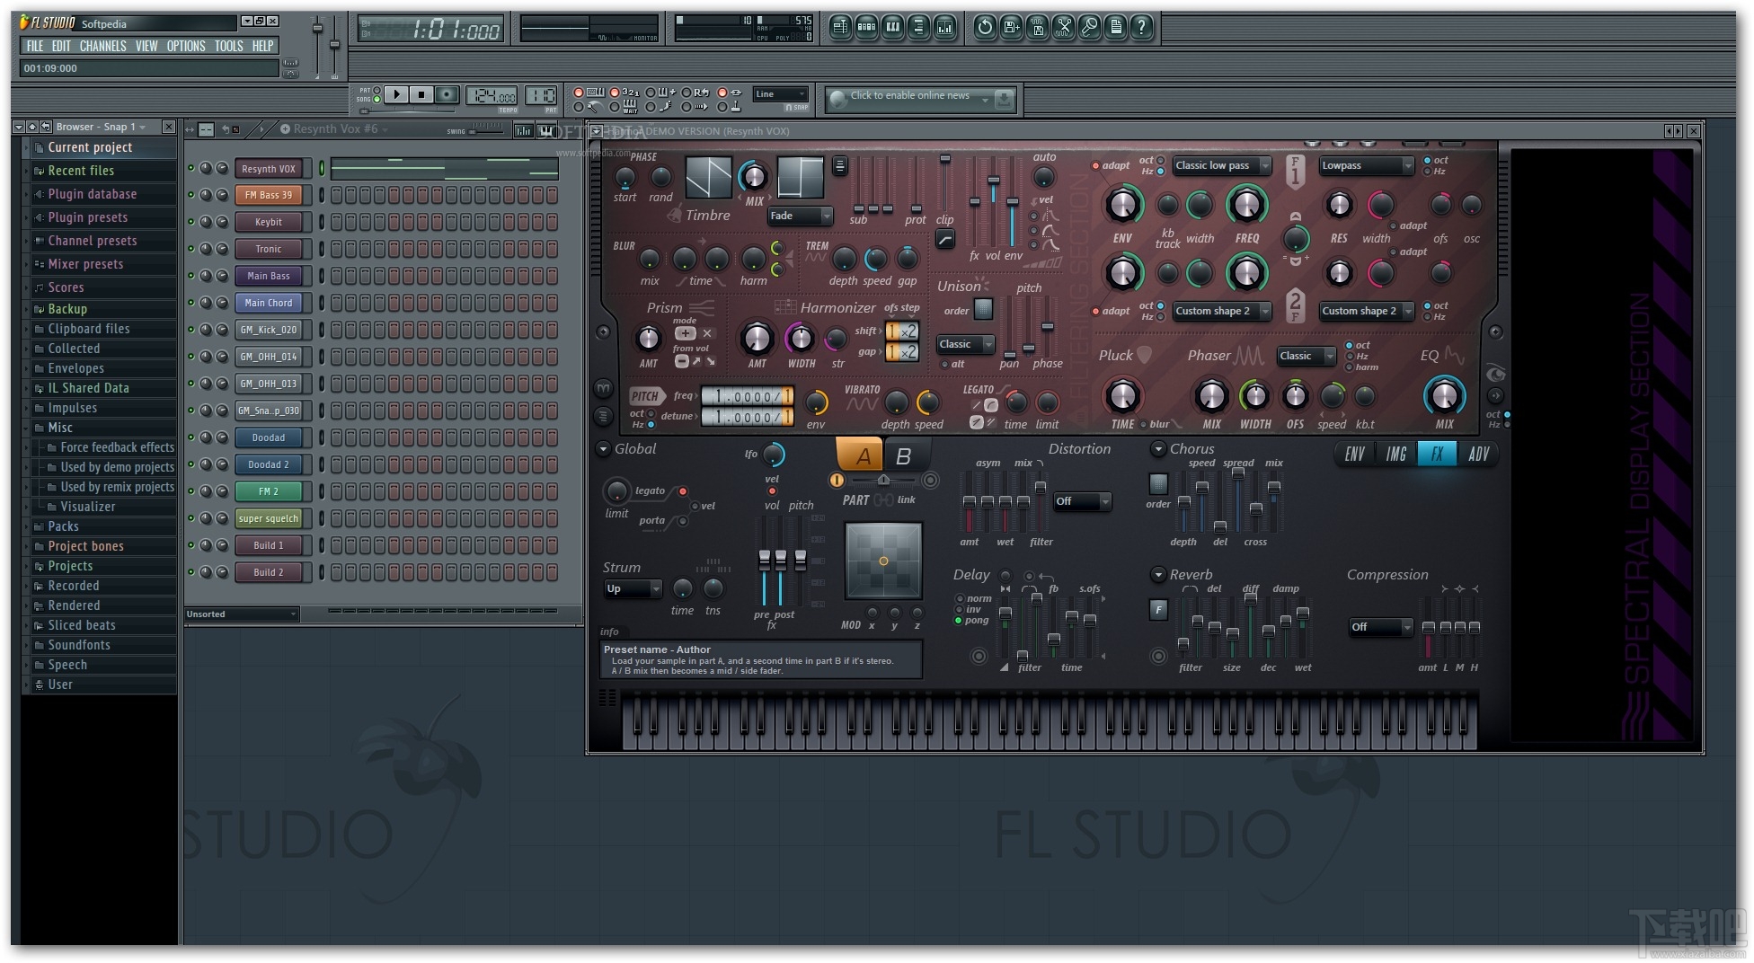Open the Distortion type dropdown set to Off
The image size is (1754, 963).
pos(1082,501)
